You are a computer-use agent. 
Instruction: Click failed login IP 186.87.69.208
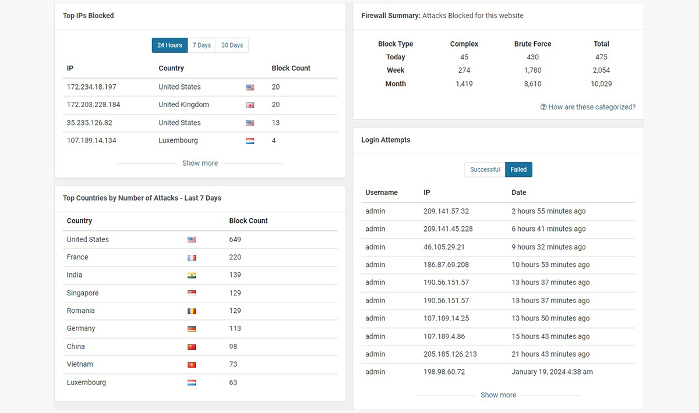point(446,265)
